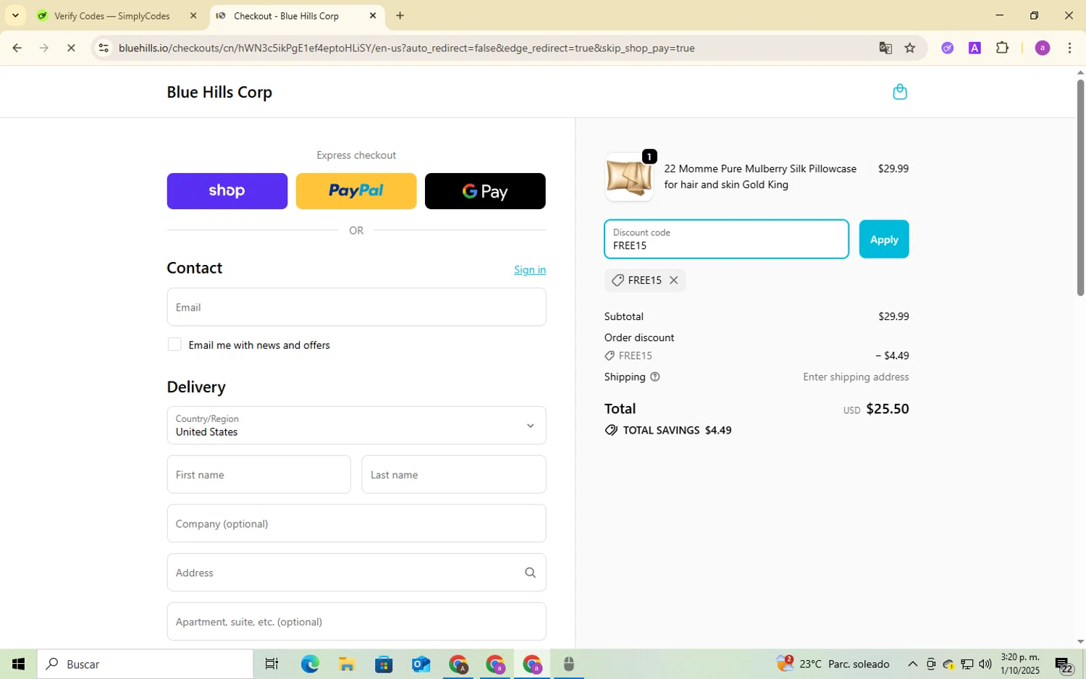The width and height of the screenshot is (1086, 679).
Task: Open Outlook from taskbar
Action: pos(421,664)
